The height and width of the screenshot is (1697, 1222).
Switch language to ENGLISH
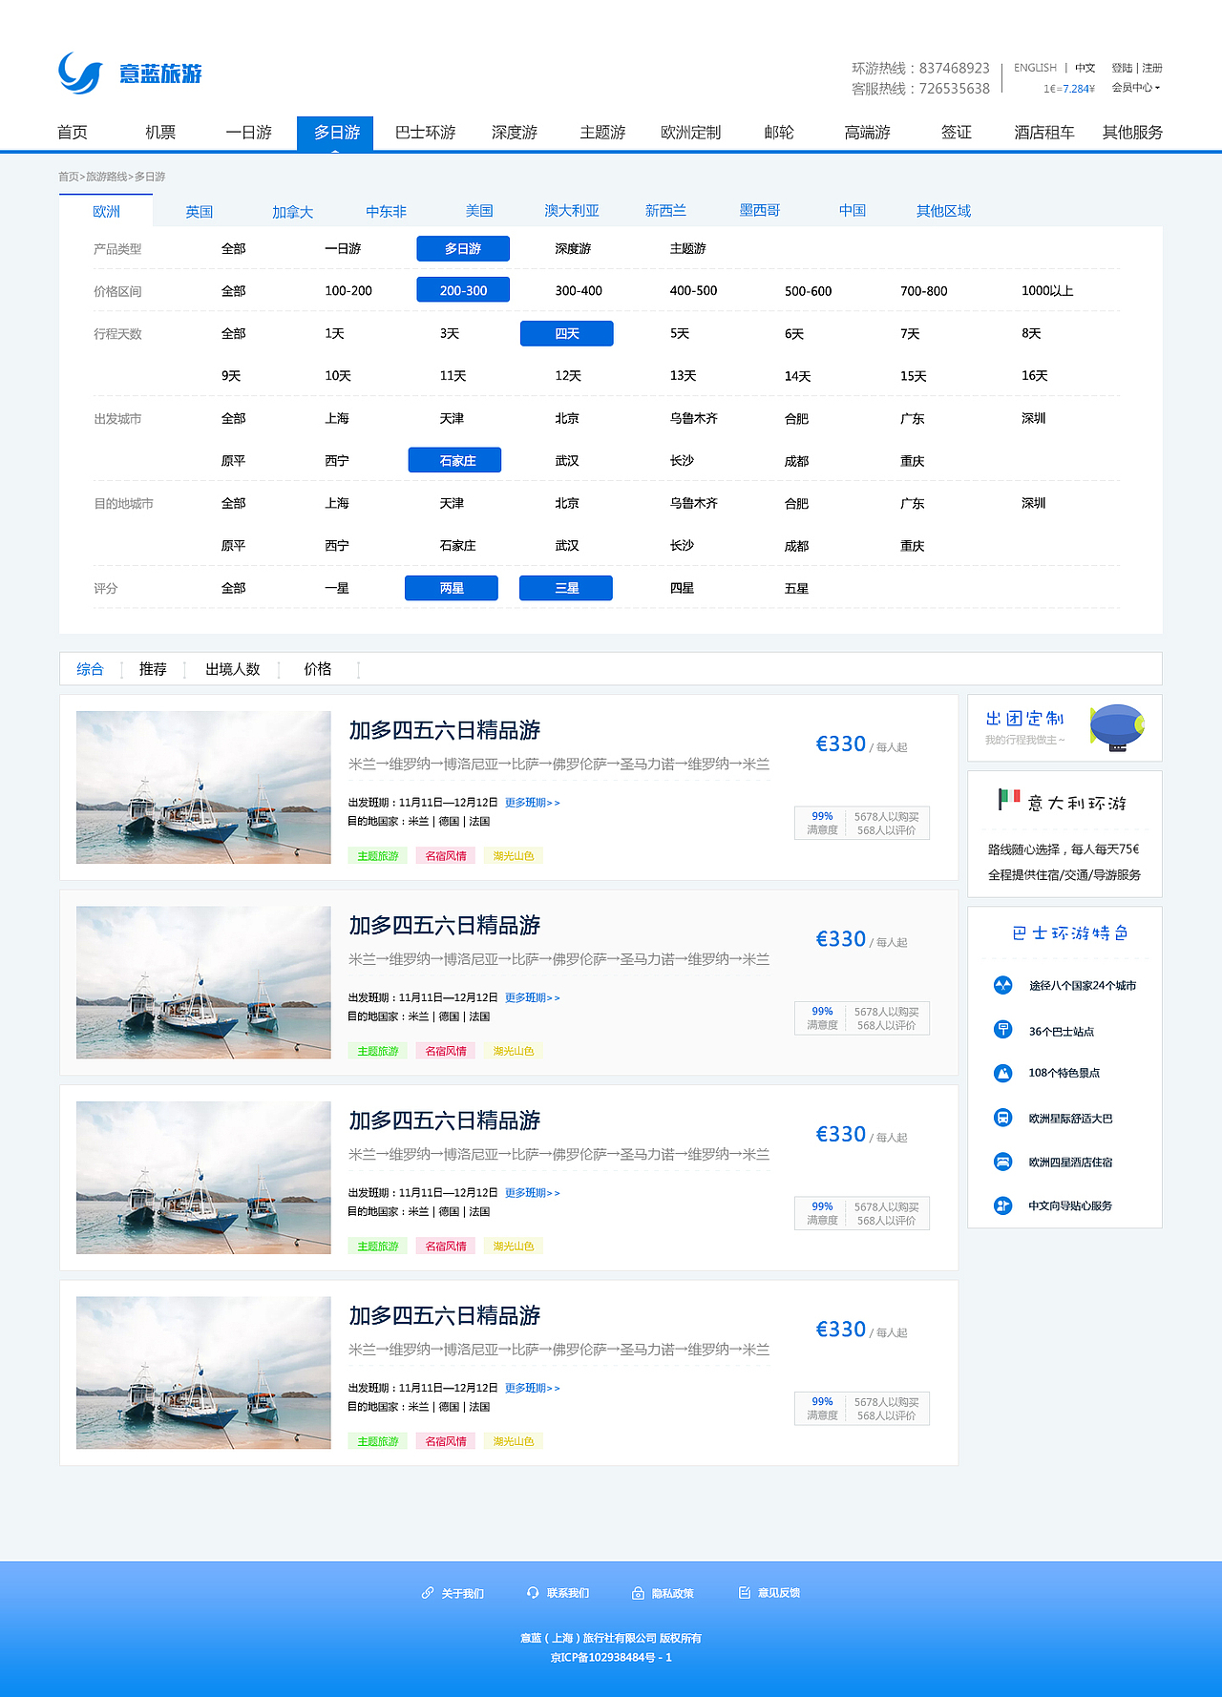tap(1035, 68)
